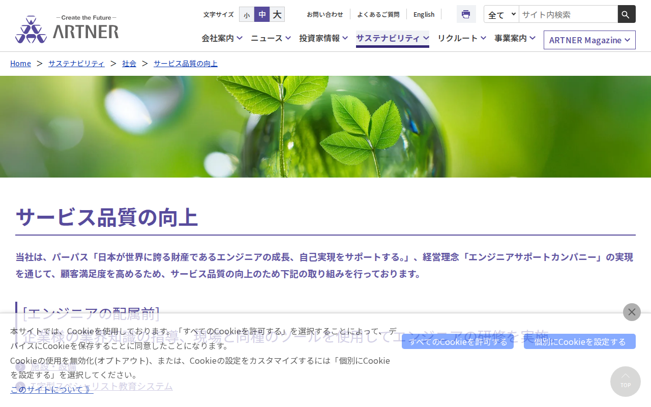Click 個別にCookieを設定する button
The image size is (651, 407).
(x=580, y=341)
